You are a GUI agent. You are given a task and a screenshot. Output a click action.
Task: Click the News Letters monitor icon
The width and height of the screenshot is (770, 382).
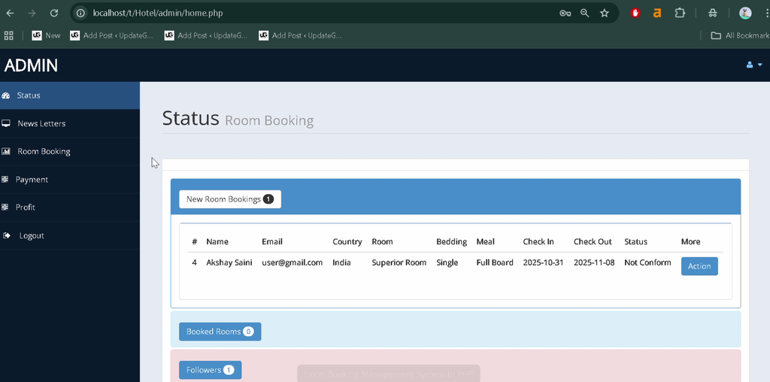(6, 123)
